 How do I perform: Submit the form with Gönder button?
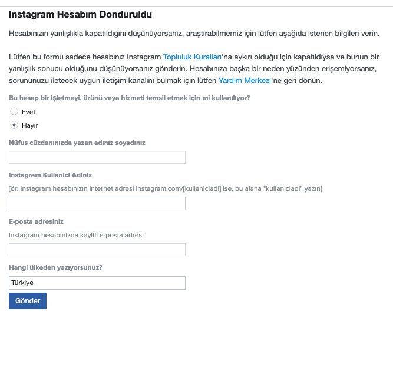coord(28,301)
